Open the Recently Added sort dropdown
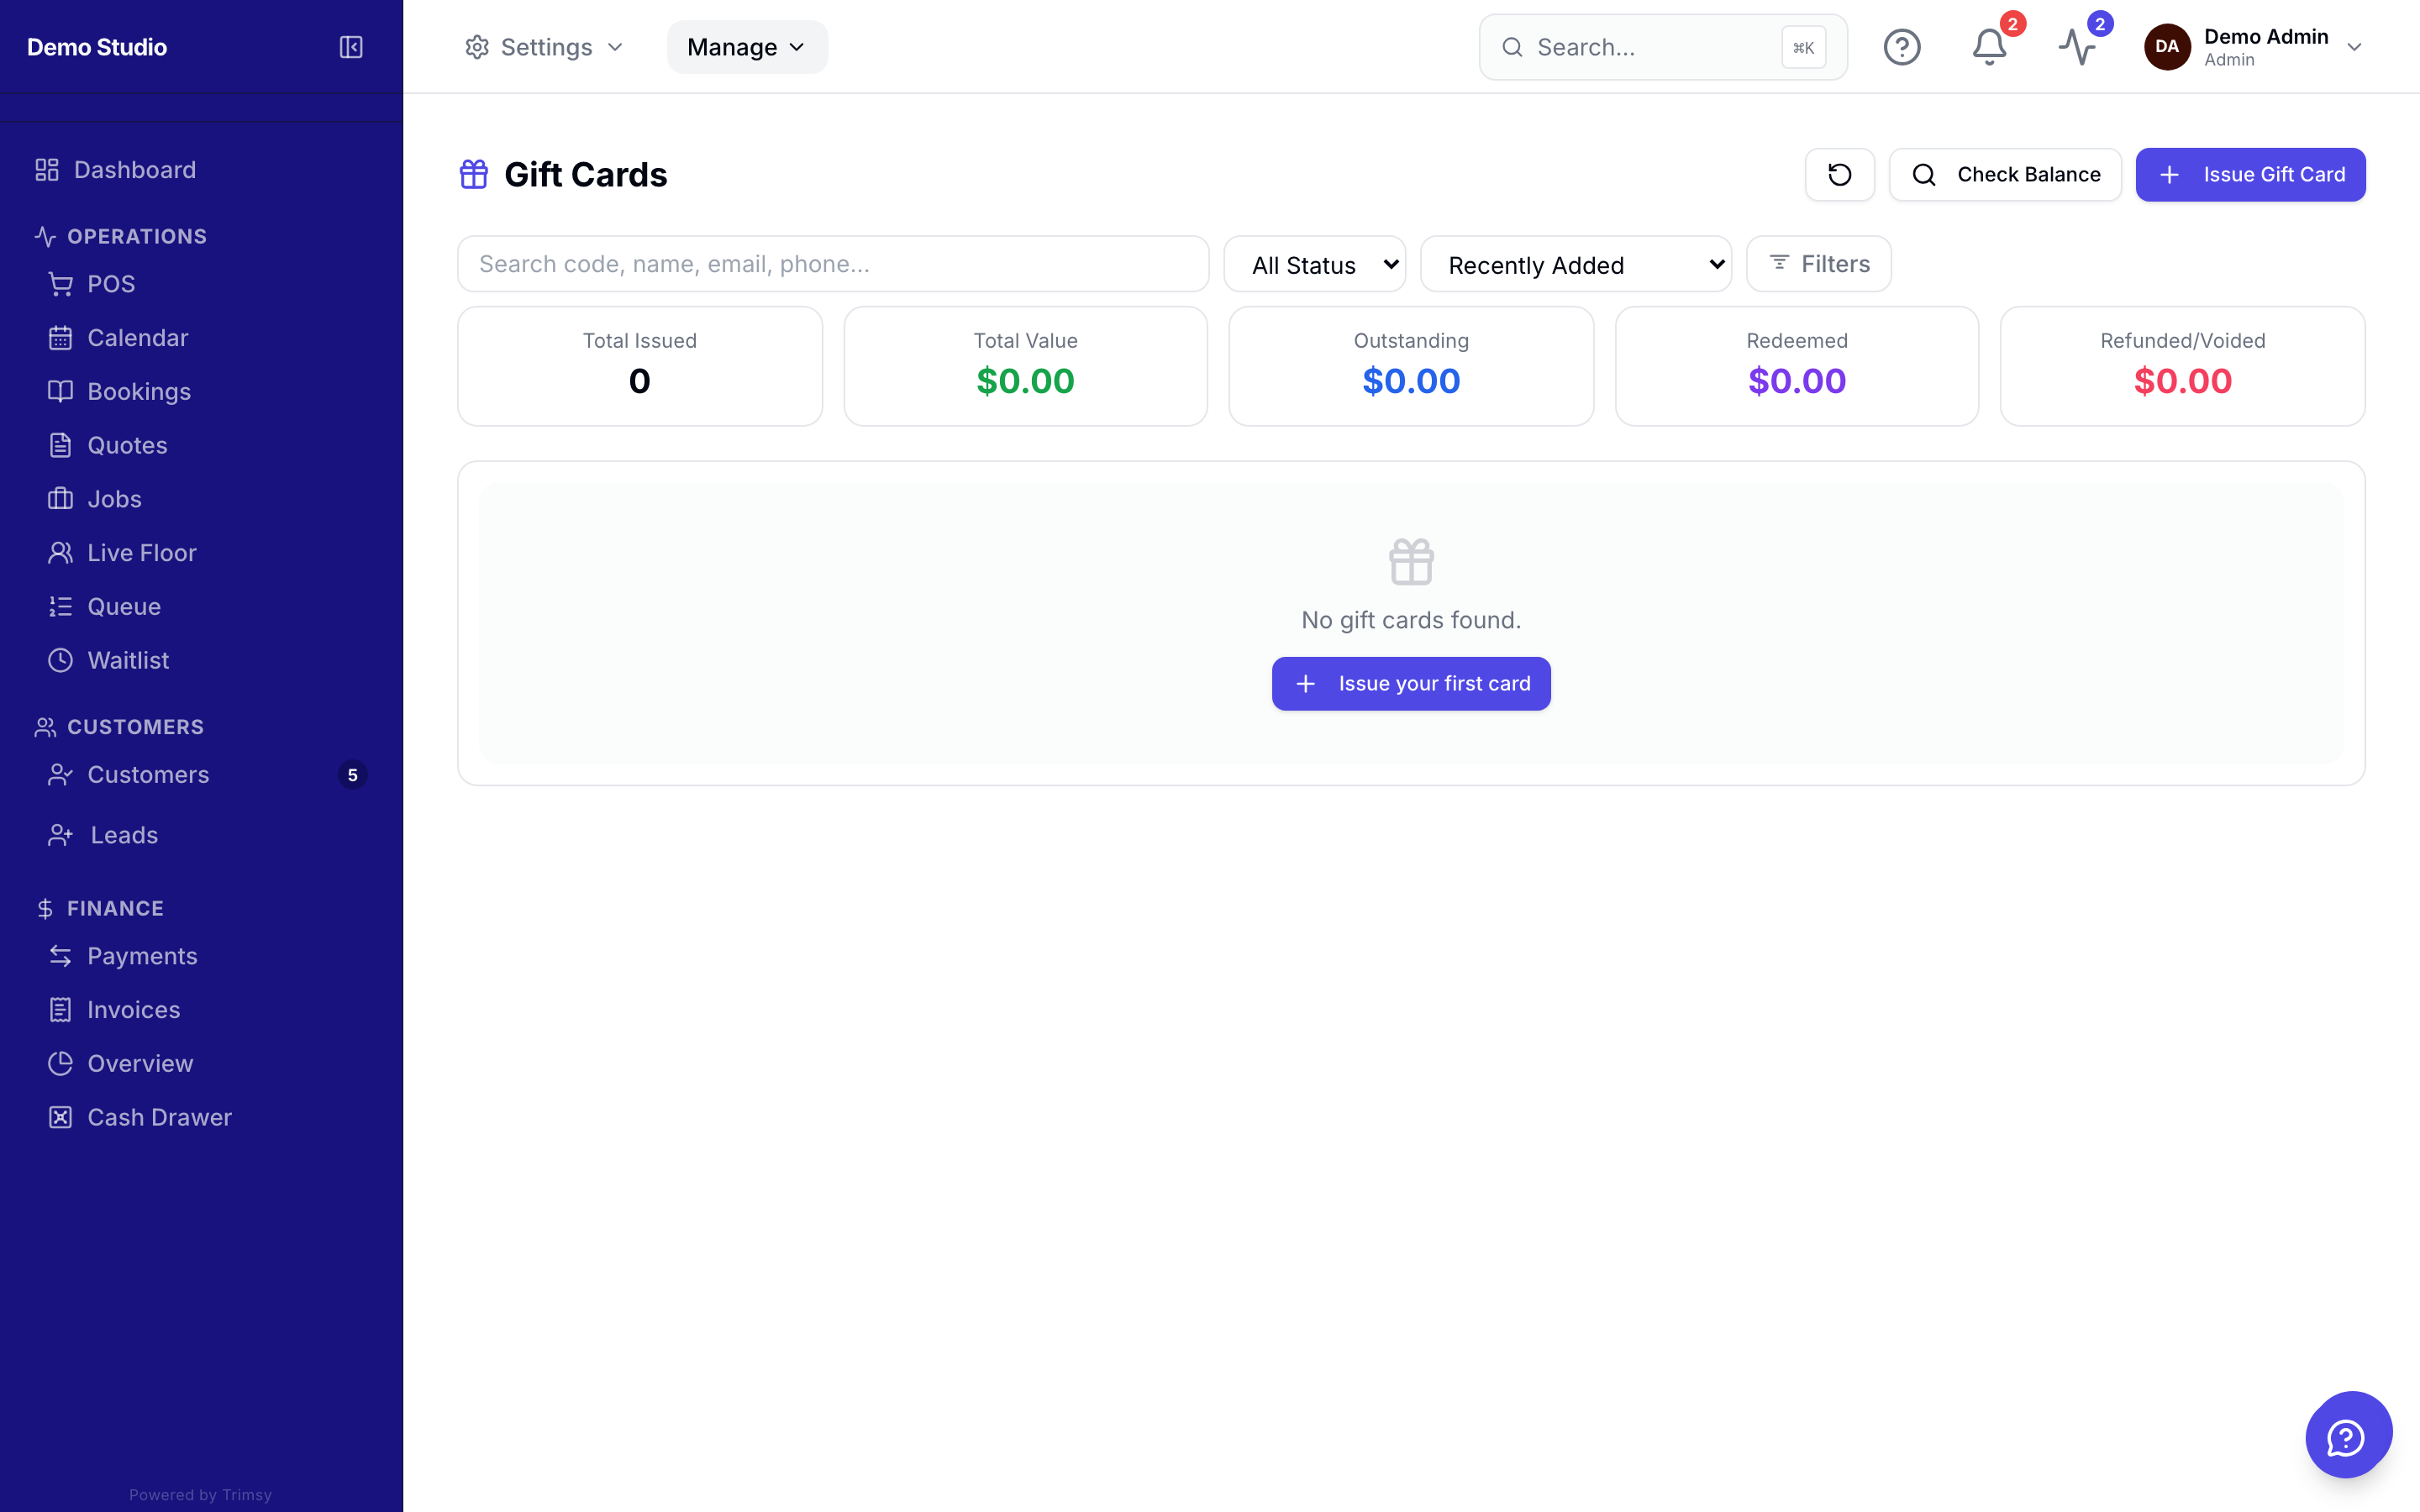2420x1512 pixels. pyautogui.click(x=1575, y=265)
